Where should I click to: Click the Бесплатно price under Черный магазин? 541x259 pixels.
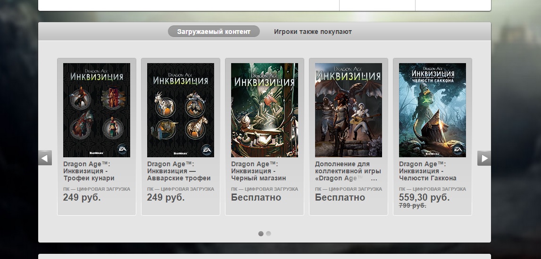click(x=256, y=197)
